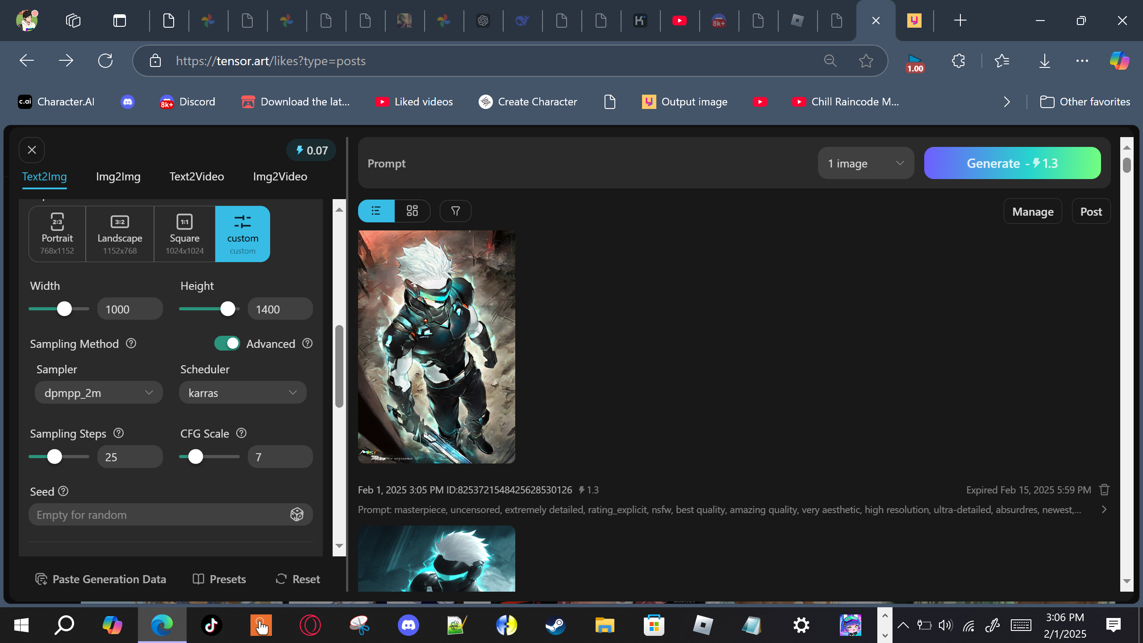Open Discord from the Windows taskbar
Screen dimensions: 1143x643
[x=408, y=625]
